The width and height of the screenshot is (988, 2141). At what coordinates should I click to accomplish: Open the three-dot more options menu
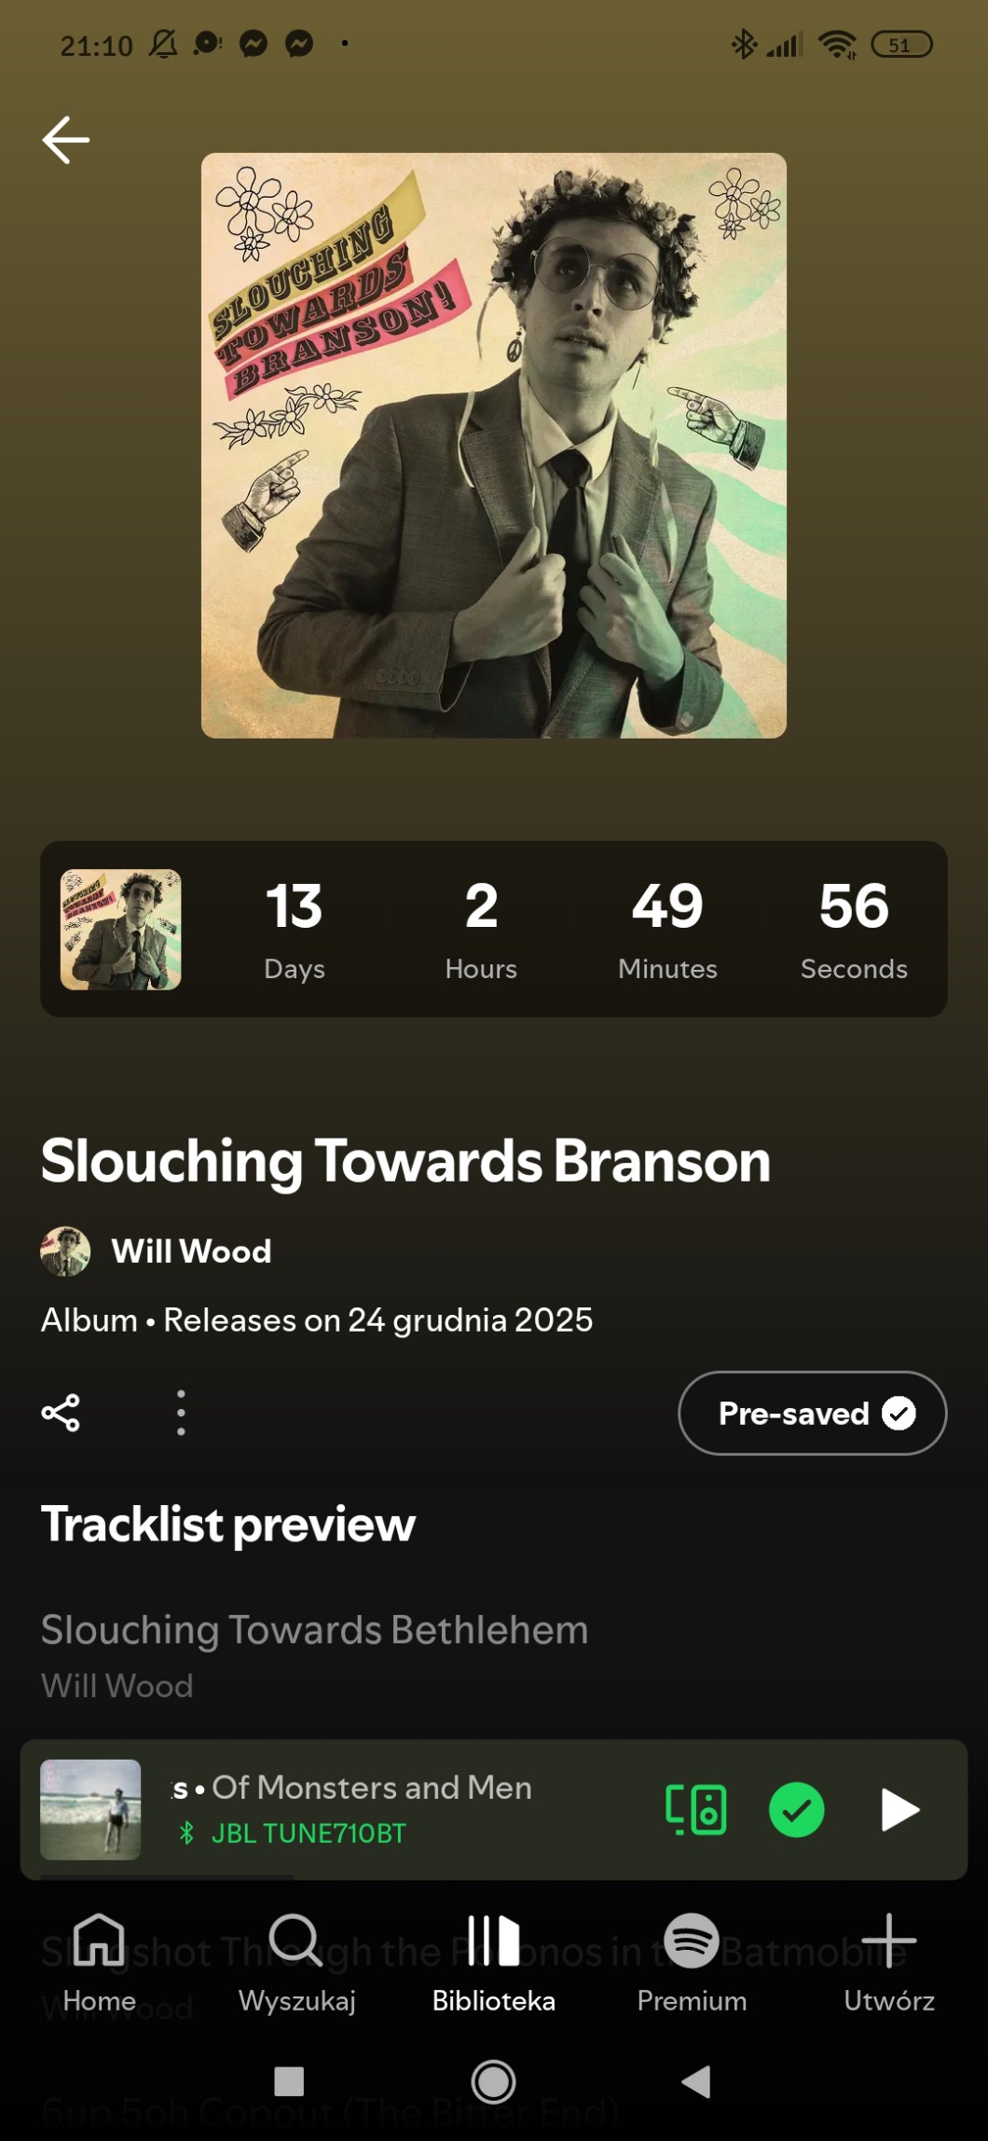click(x=181, y=1413)
